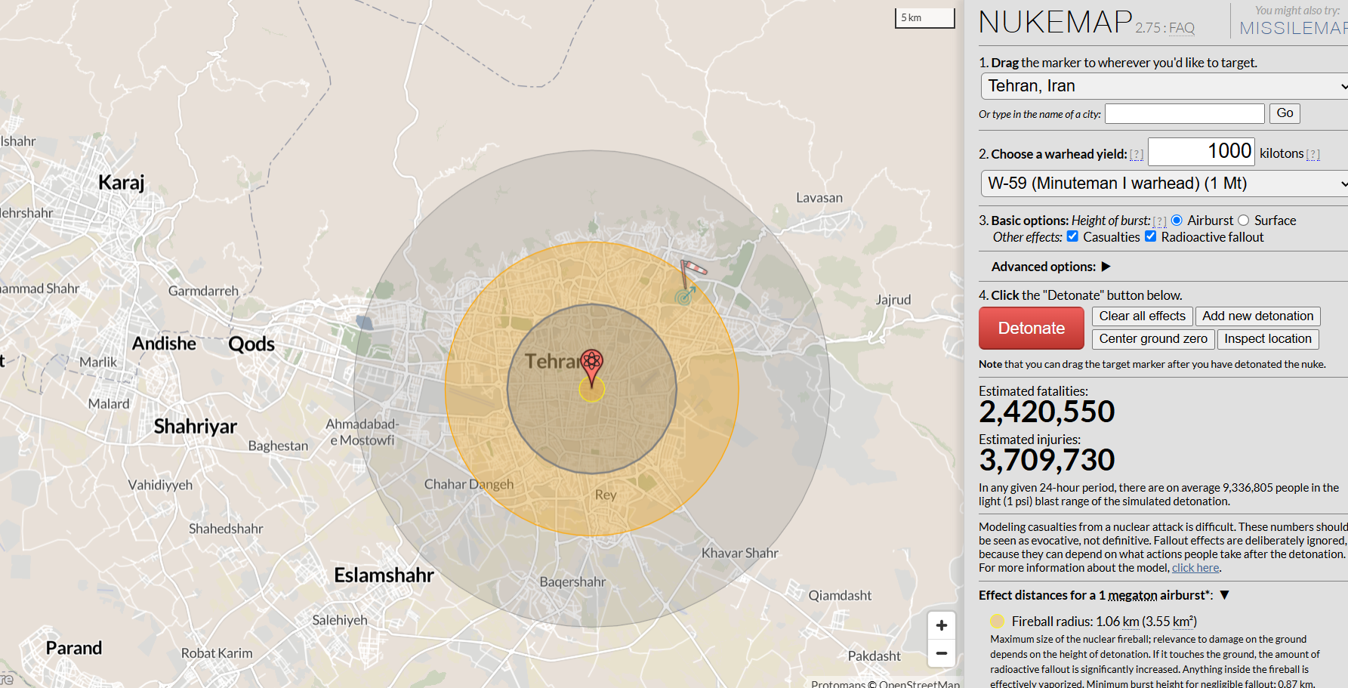
Task: Click the OpenStreetMap attribution link
Action: point(919,683)
